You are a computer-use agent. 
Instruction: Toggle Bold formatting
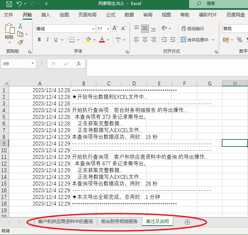(39, 39)
